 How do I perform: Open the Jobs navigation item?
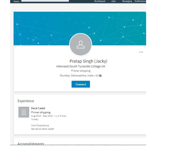[x=113, y=1]
